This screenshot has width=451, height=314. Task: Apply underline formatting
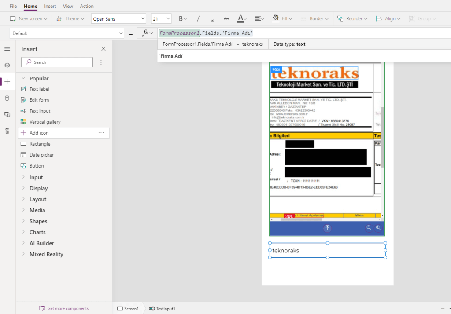point(212,19)
